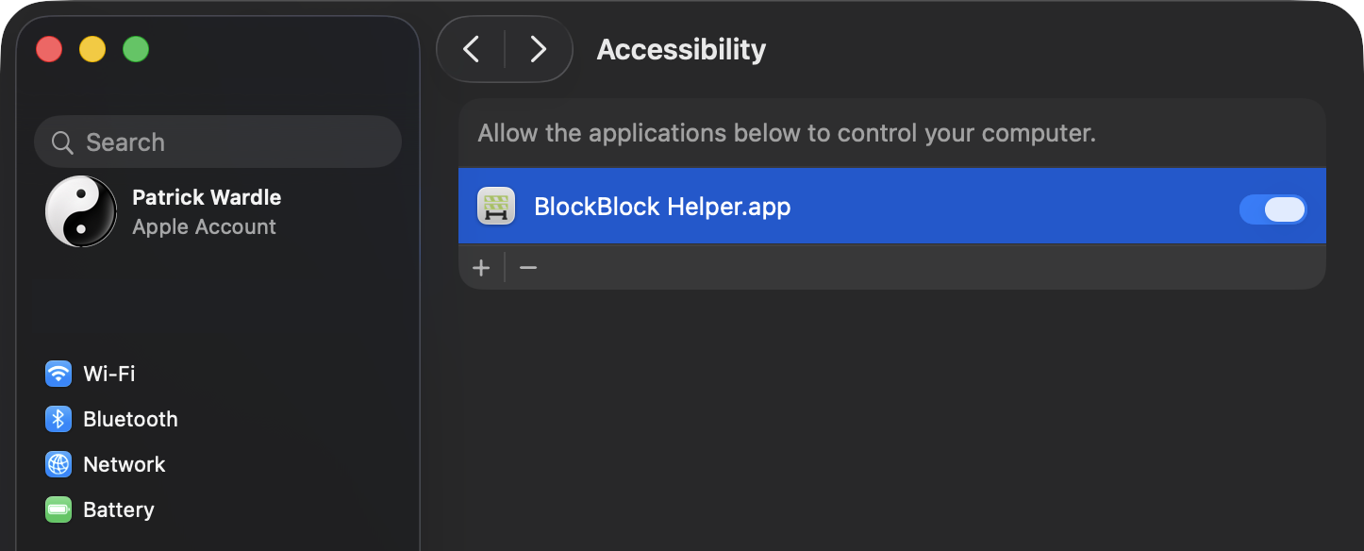Go forward with the right chevron

tap(538, 49)
